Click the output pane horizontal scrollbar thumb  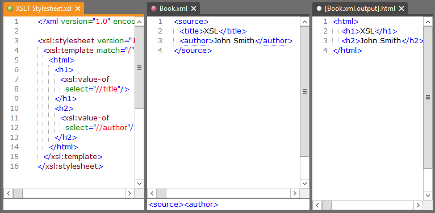(327, 205)
